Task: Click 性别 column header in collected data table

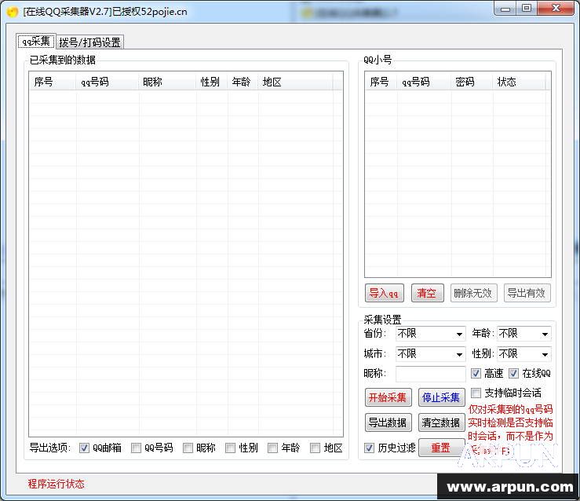Action: [212, 82]
